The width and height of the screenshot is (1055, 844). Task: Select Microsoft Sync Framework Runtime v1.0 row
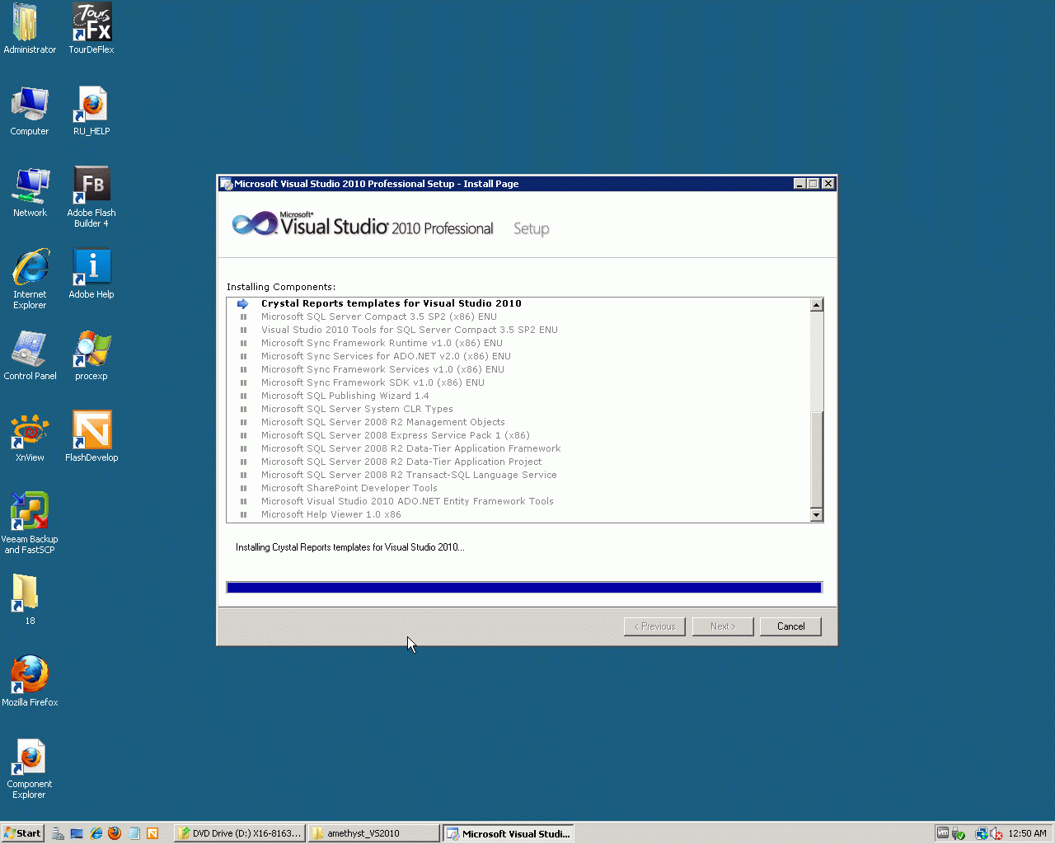(382, 343)
